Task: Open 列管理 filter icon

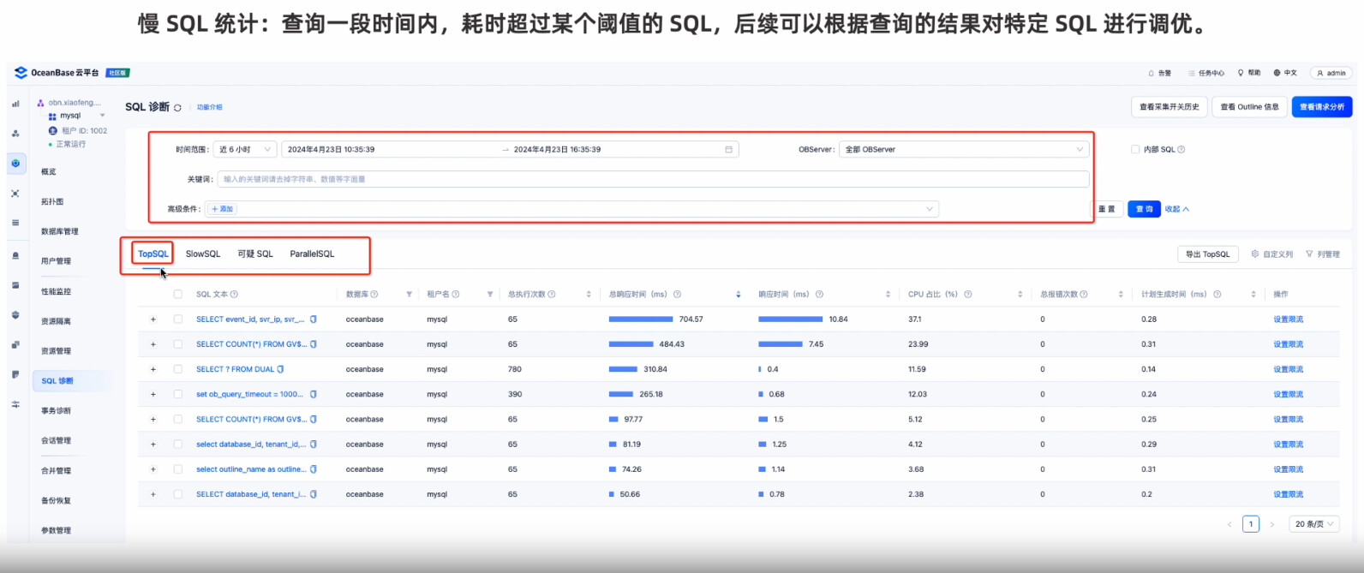Action: pos(1309,254)
